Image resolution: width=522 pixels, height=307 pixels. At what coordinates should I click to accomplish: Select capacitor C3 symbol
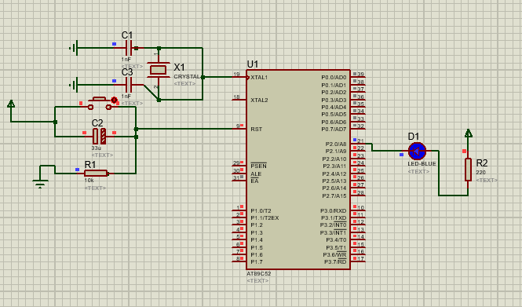point(129,85)
